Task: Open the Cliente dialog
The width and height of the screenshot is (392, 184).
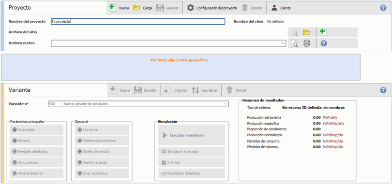Action: 281,8
